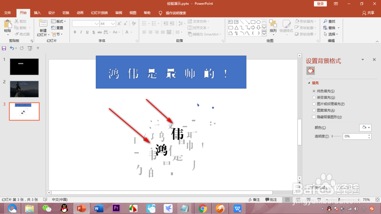The width and height of the screenshot is (381, 214).
Task: Fit slide to window icon
Action: coord(377,200)
